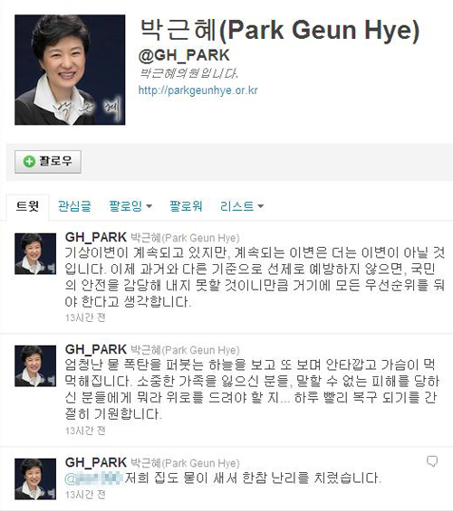Open the 팔로워 tab

pyautogui.click(x=186, y=206)
